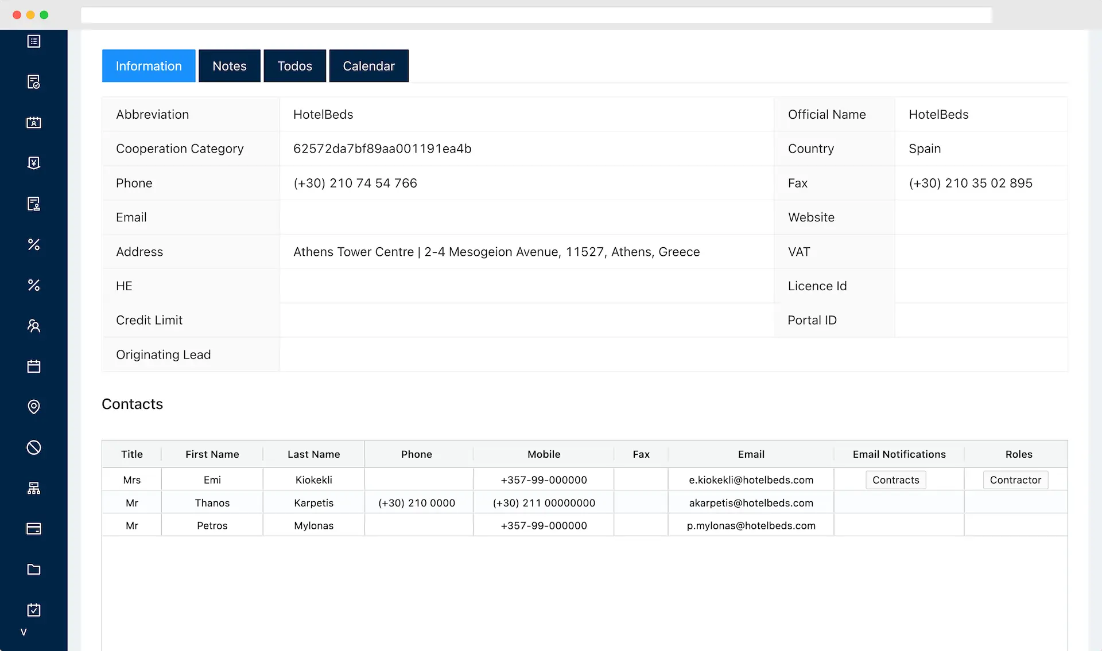Open the list view icon in sidebar
This screenshot has height=651, width=1102.
[x=34, y=41]
